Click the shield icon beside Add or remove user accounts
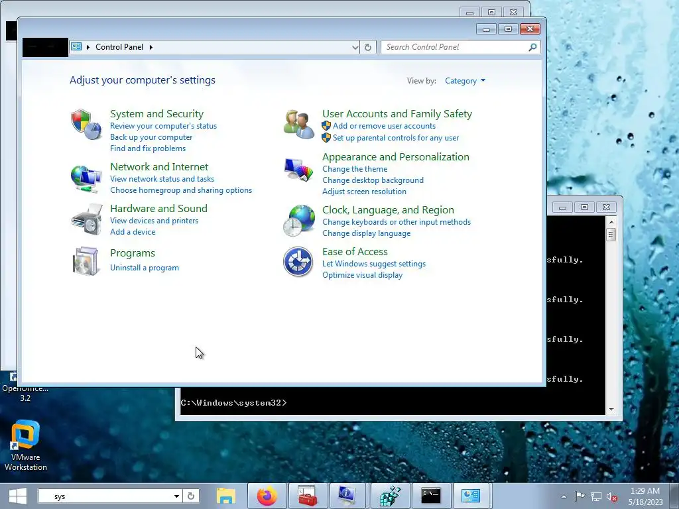The height and width of the screenshot is (509, 679). [326, 126]
